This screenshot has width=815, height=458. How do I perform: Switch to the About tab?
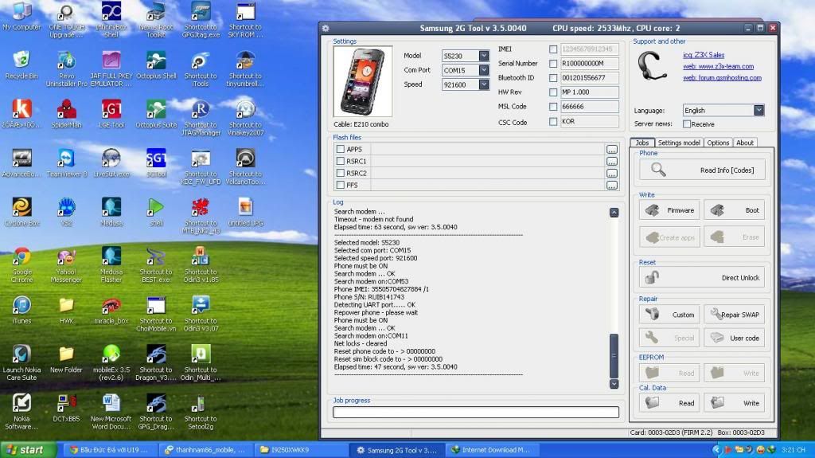(x=744, y=143)
